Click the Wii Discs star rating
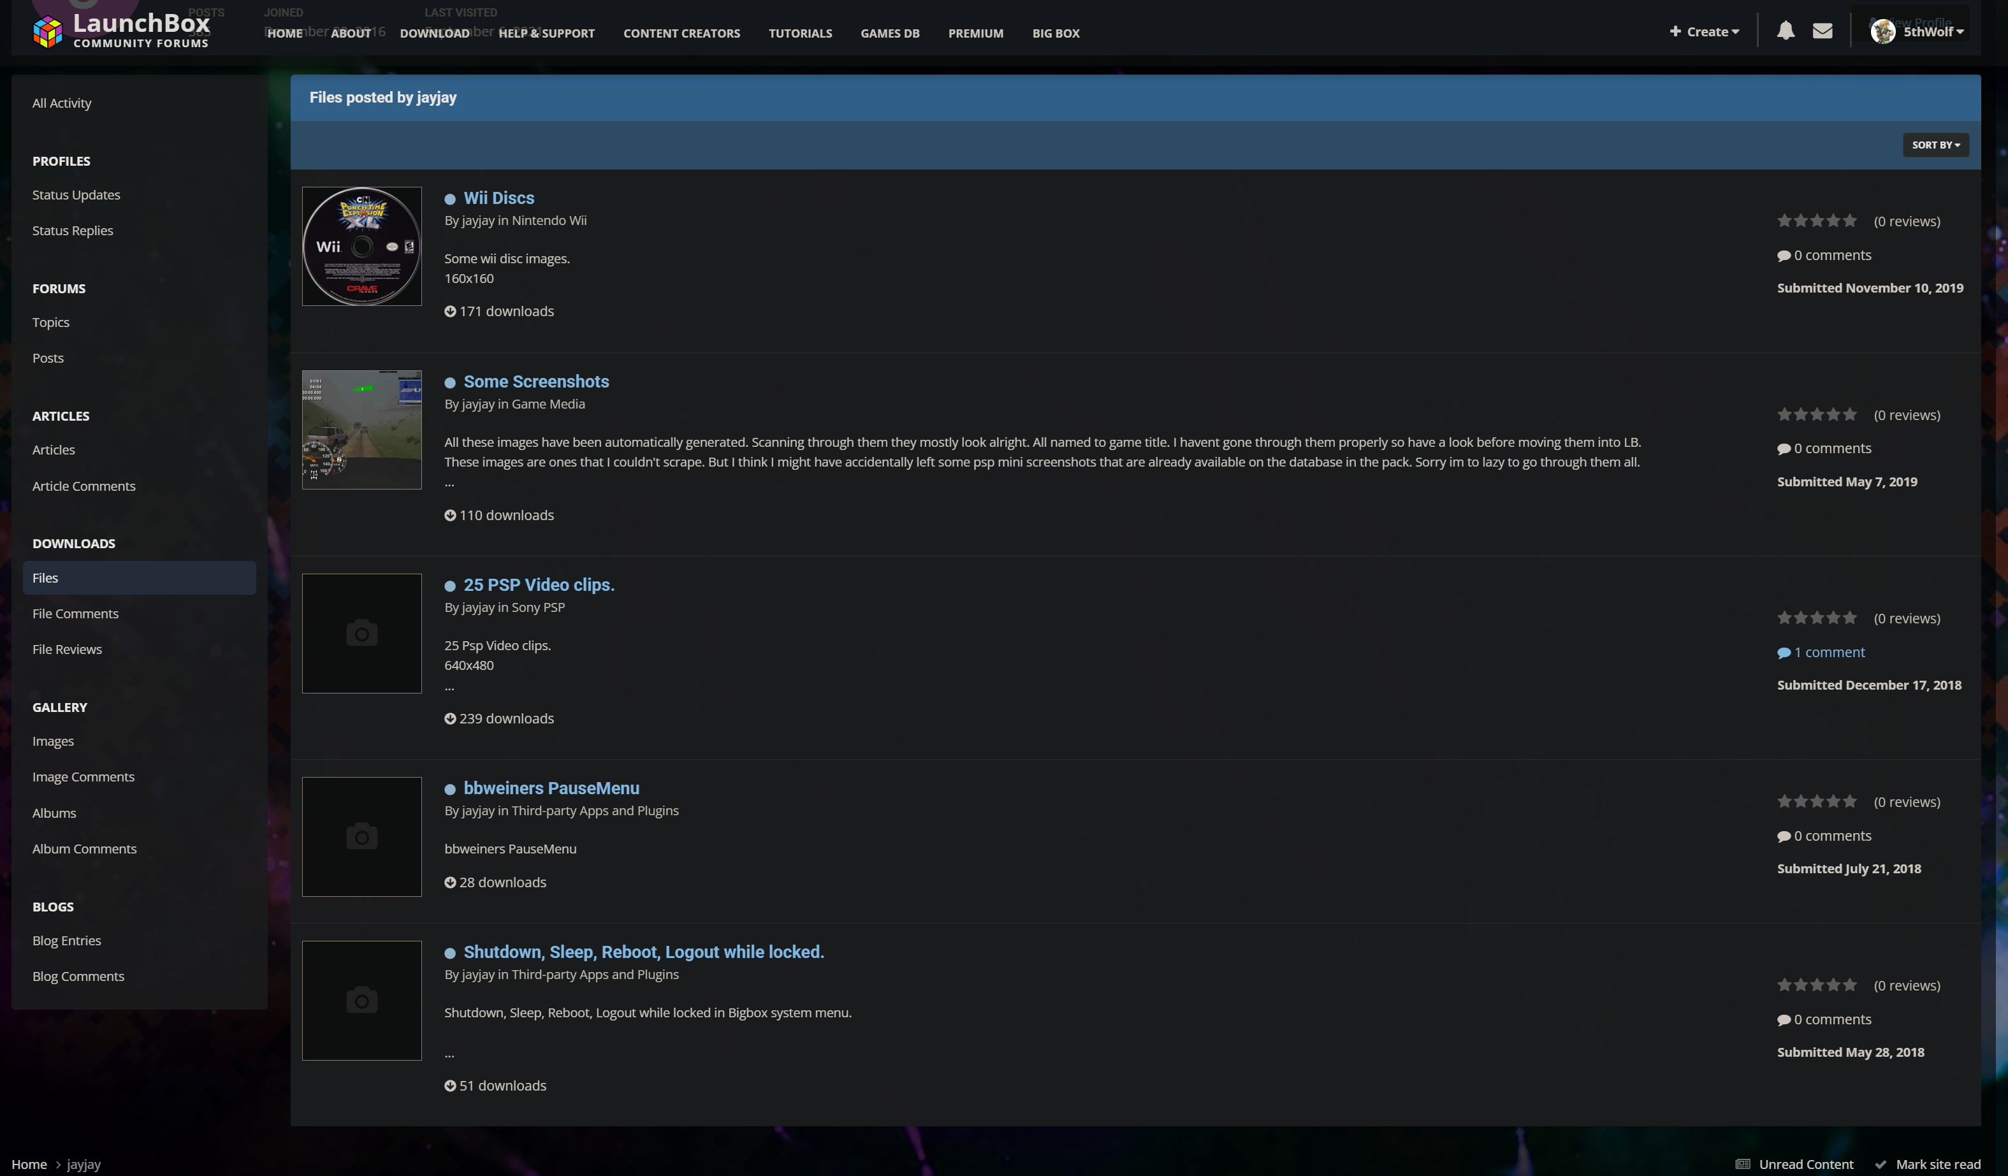2008x1176 pixels. coord(1816,221)
